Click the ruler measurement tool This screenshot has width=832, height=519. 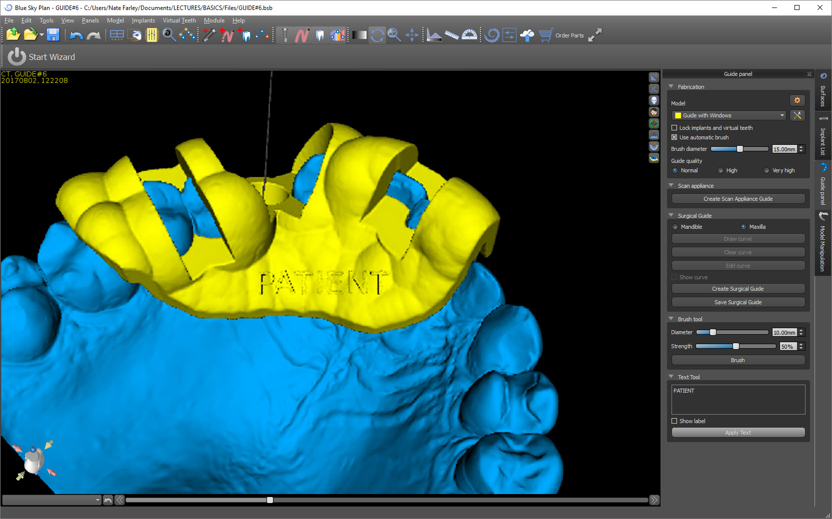click(x=451, y=35)
